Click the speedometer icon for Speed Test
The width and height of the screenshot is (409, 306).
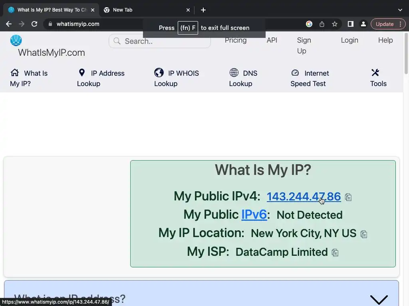pyautogui.click(x=295, y=73)
